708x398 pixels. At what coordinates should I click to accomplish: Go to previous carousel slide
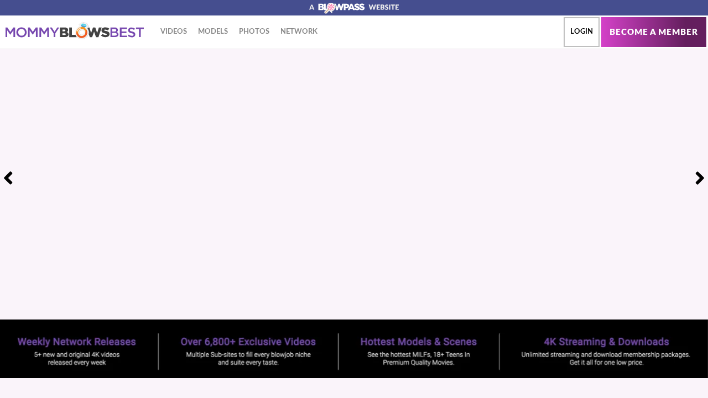coord(8,178)
